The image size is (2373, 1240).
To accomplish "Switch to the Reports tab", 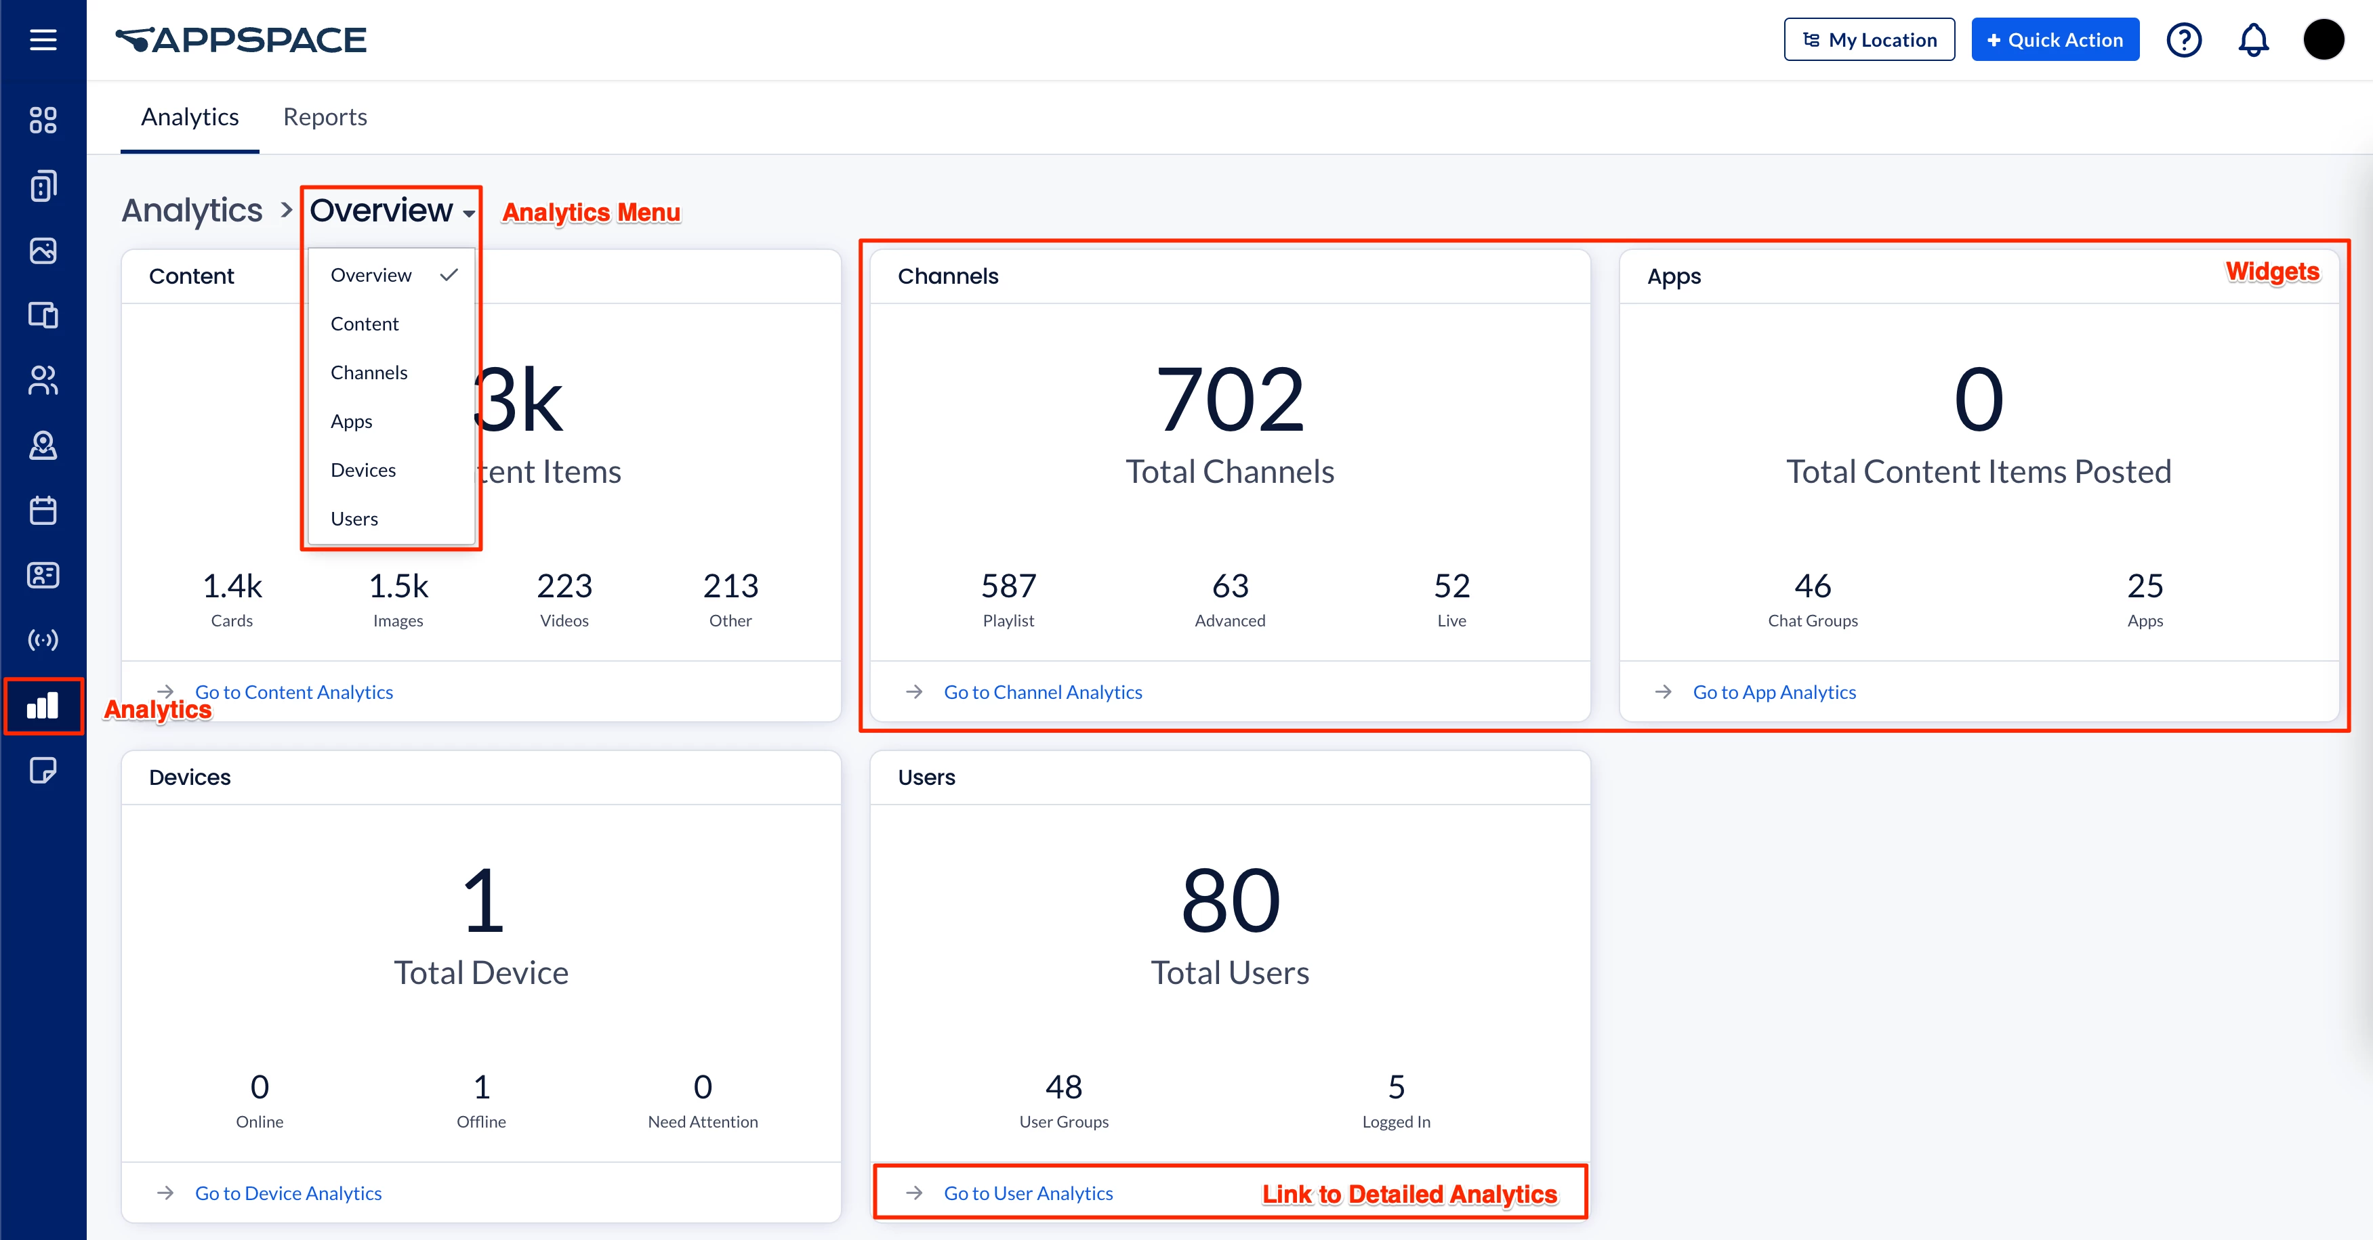I will tap(325, 117).
